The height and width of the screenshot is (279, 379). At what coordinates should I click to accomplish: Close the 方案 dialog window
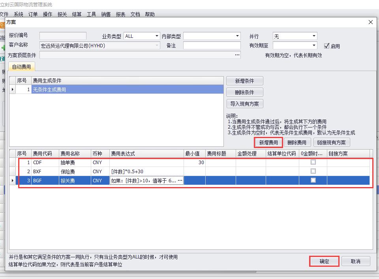click(x=370, y=22)
